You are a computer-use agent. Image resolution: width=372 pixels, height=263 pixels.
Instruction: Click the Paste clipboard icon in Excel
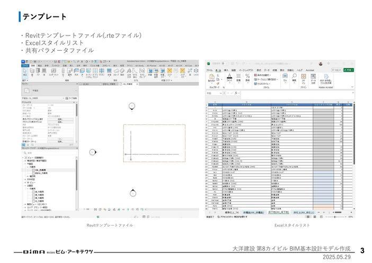211,78
